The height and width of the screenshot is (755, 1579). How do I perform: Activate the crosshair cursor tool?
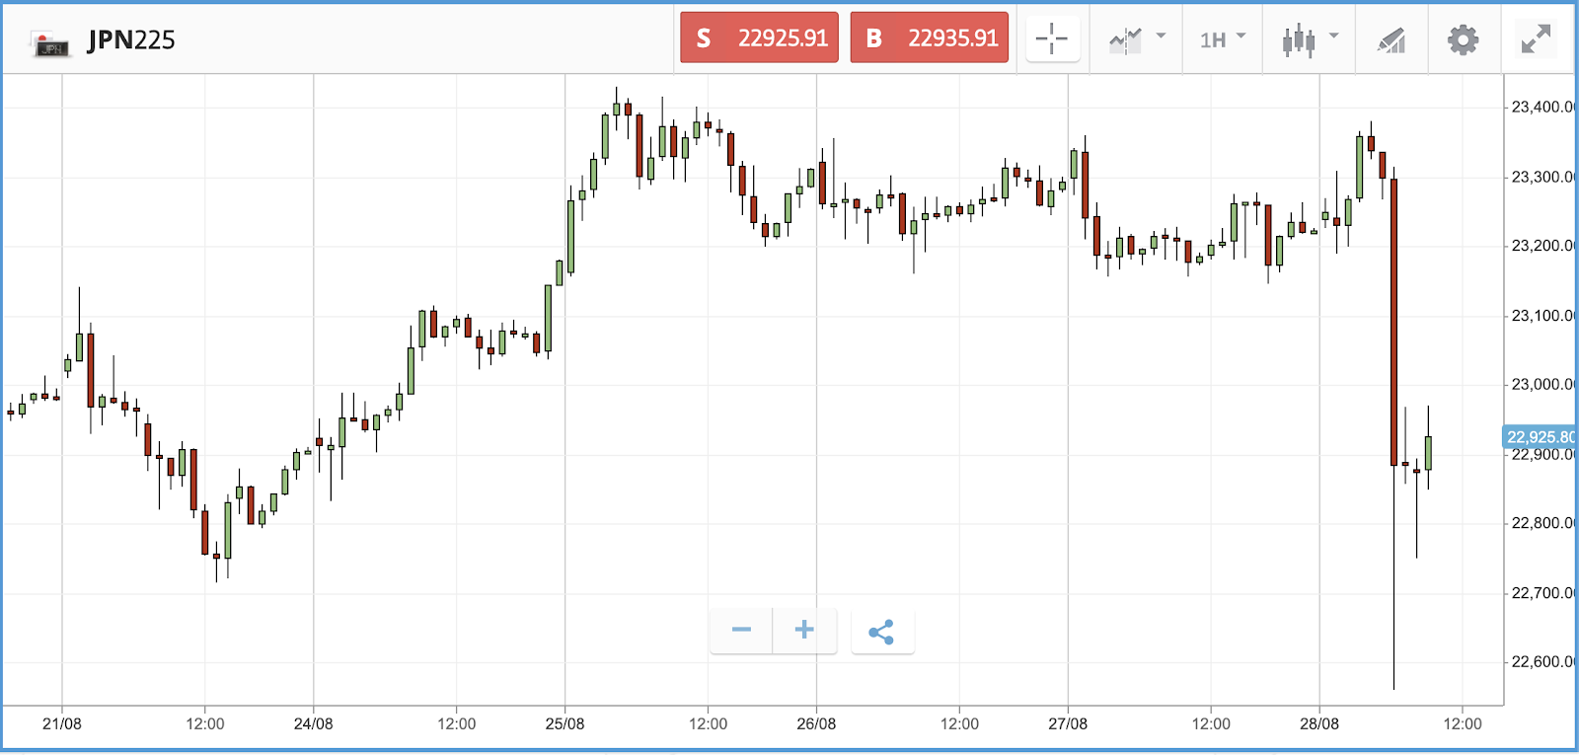click(1052, 39)
